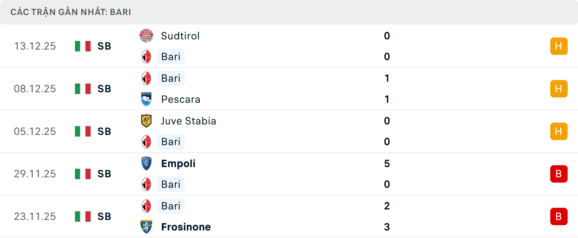The height and width of the screenshot is (238, 578).
Task: Click the red B badge for Empoli match
Action: [559, 174]
